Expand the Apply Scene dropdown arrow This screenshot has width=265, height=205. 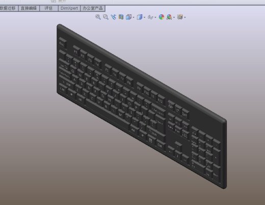(x=174, y=17)
